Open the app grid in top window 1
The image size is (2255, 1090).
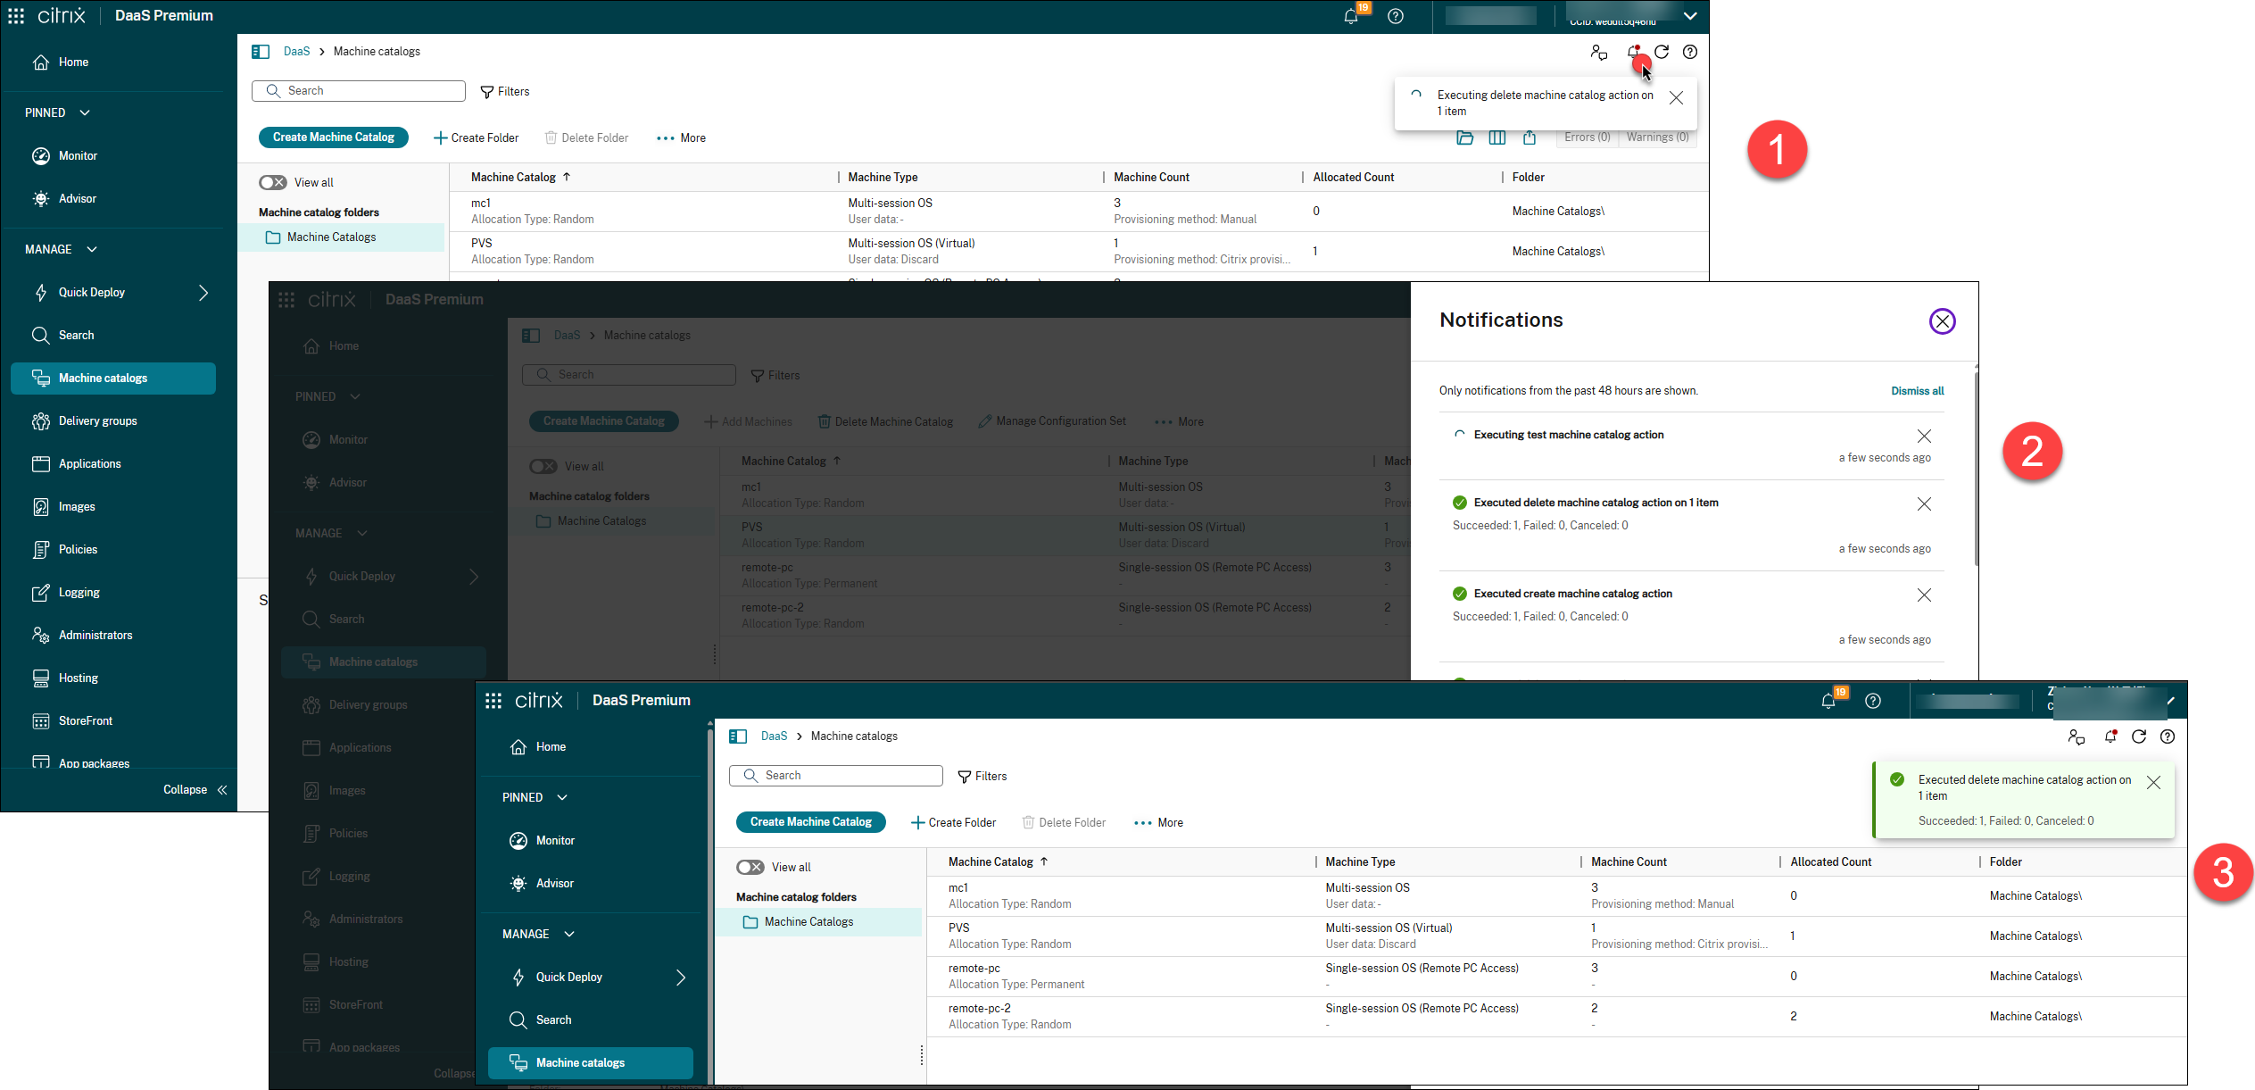pyautogui.click(x=16, y=16)
